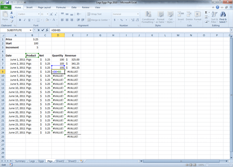The height and width of the screenshot is (167, 233).
Task: Confirm formula with the checkmark icon
Action: point(43,30)
